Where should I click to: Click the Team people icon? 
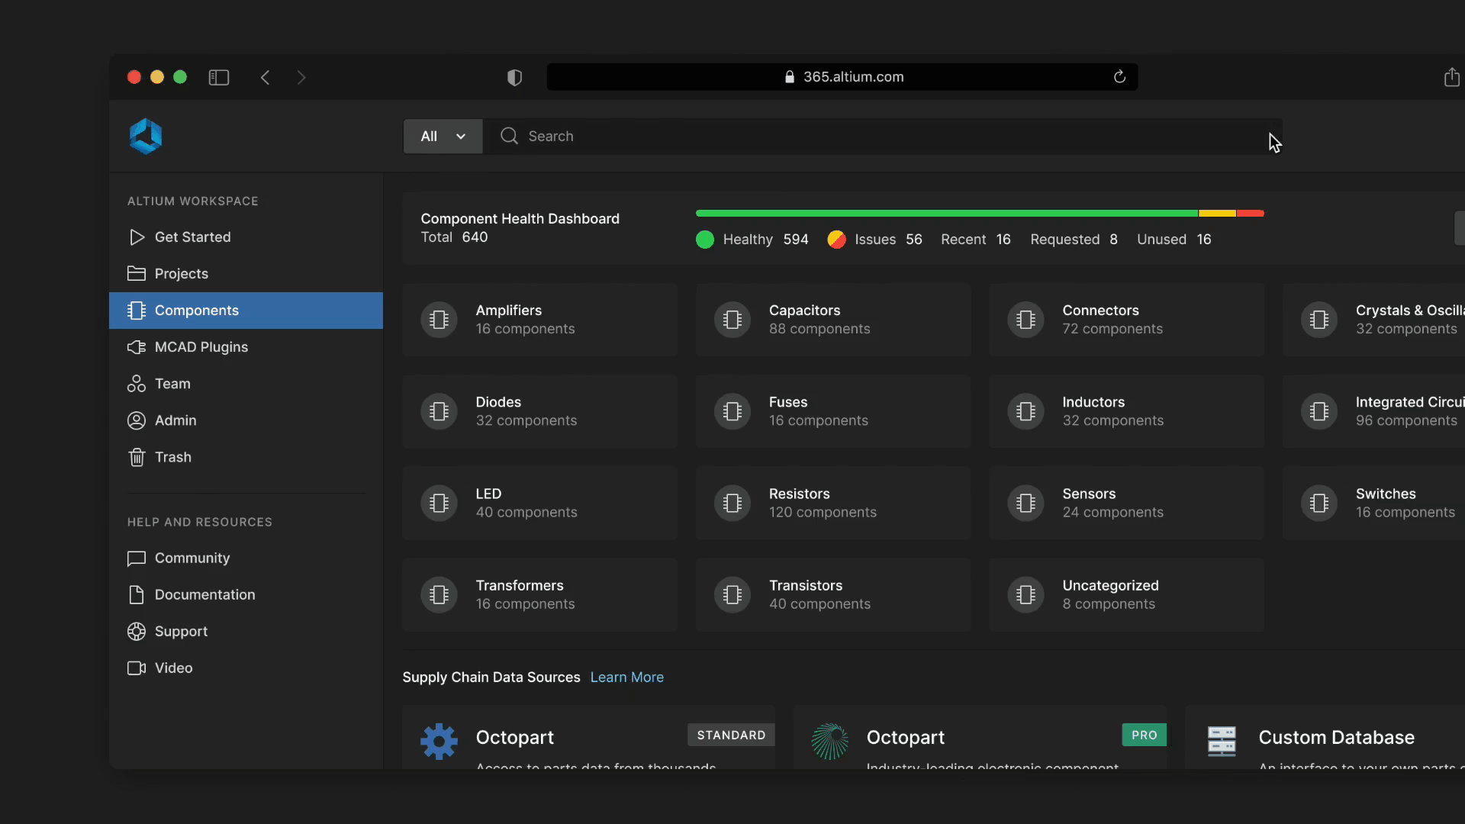[137, 384]
